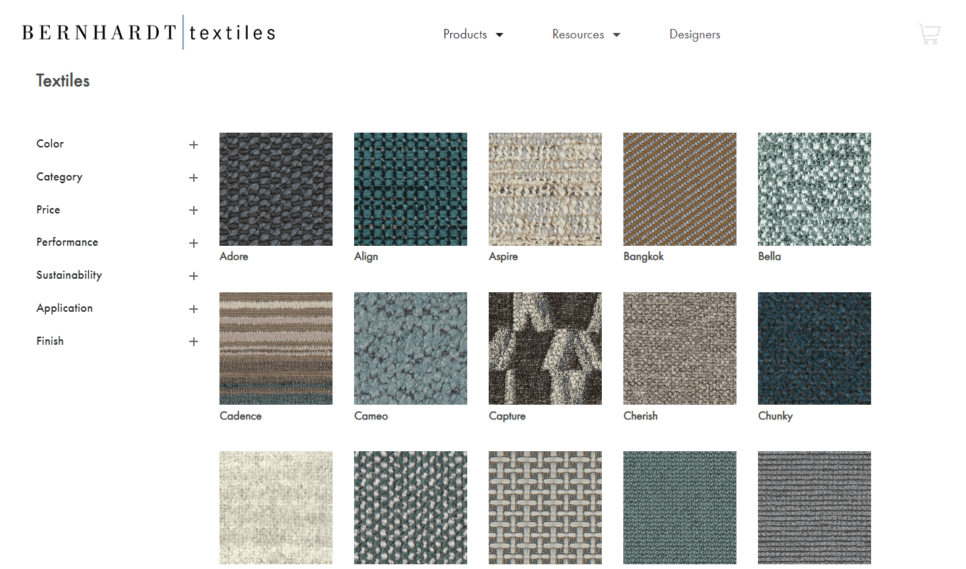Expand the Color filter plus icon

[x=193, y=145]
